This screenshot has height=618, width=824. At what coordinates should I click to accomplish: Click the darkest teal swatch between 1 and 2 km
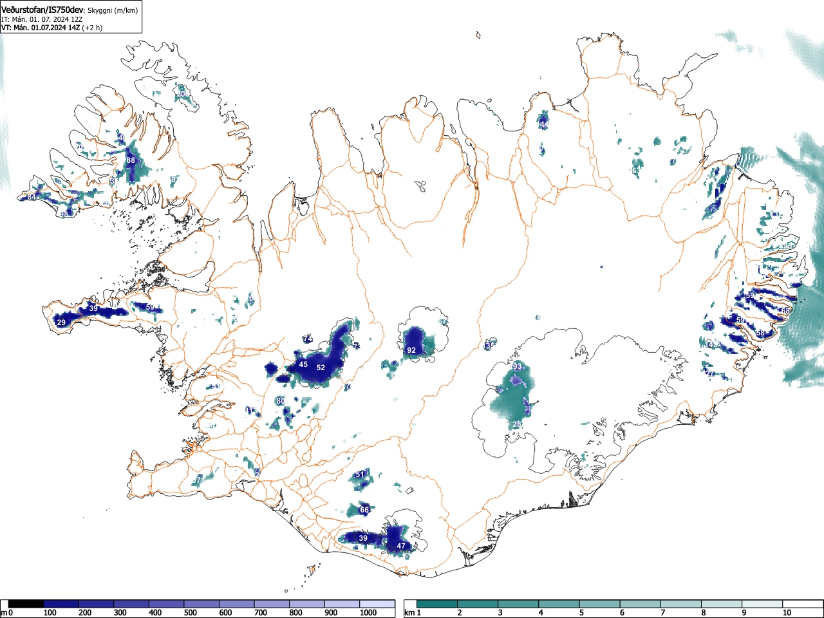pyautogui.click(x=437, y=604)
